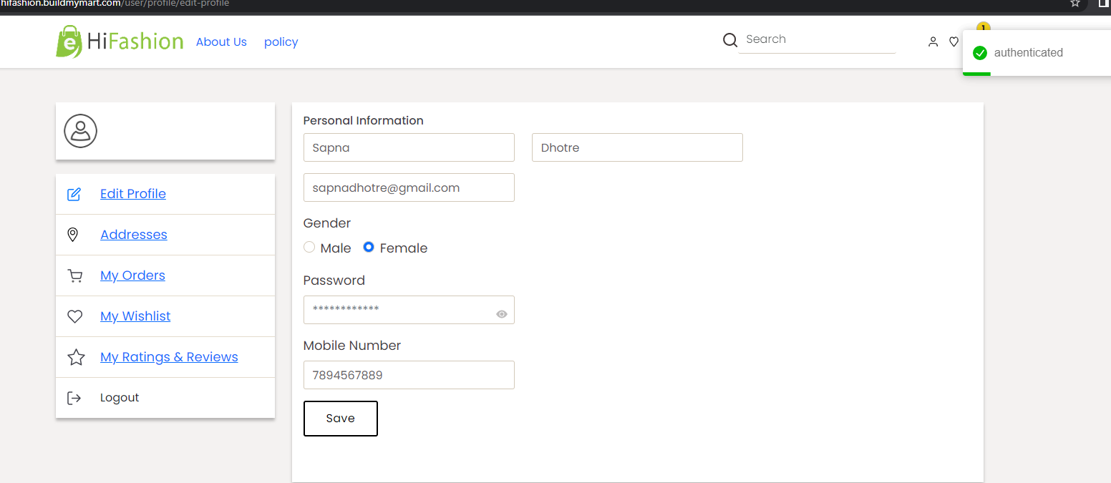Click the Password label
Screen dimensions: 1111x483
(334, 280)
